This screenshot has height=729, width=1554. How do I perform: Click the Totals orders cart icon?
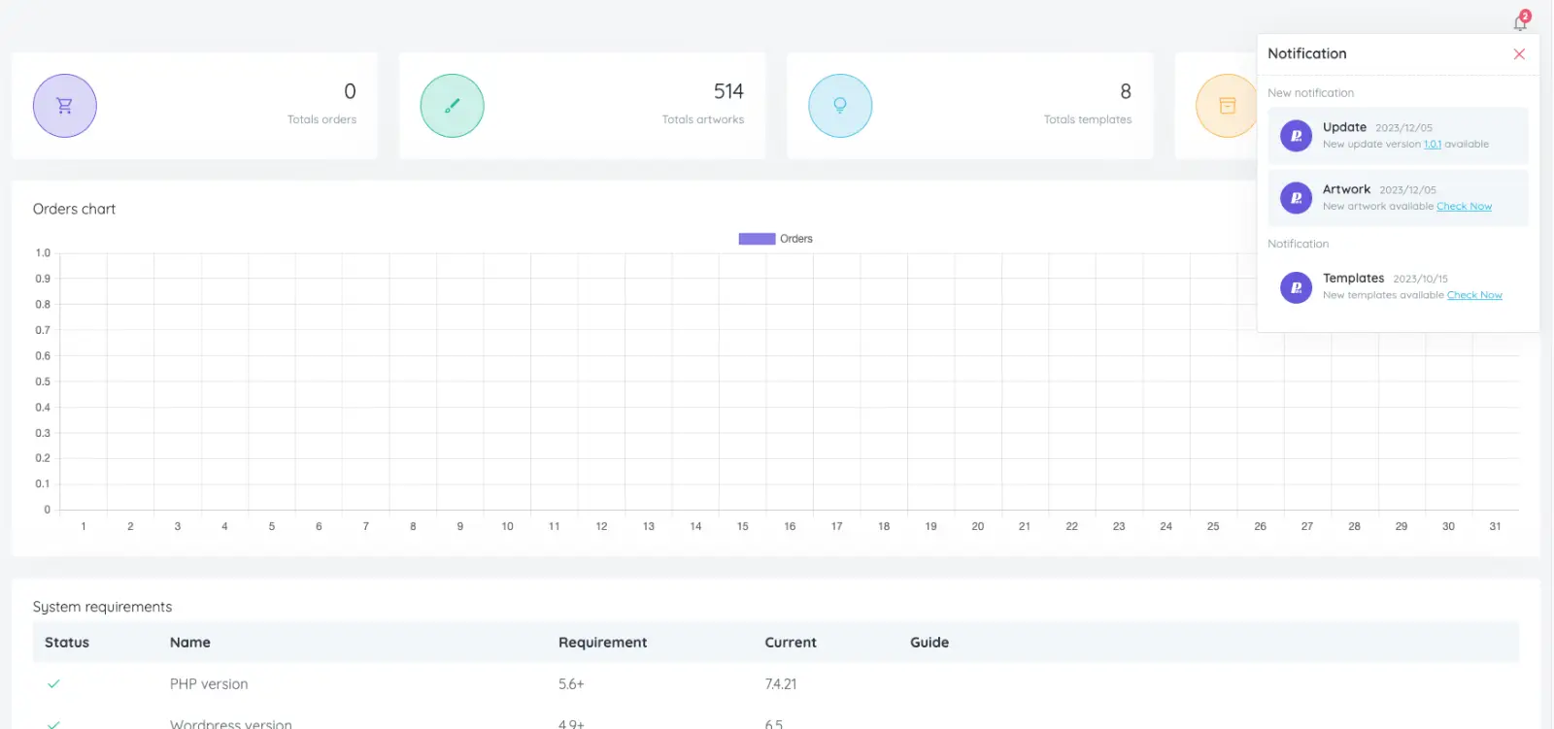click(64, 106)
